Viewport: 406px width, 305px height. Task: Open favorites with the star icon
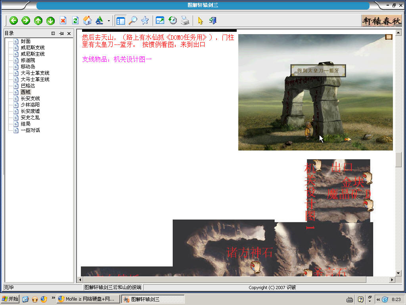pos(145,21)
